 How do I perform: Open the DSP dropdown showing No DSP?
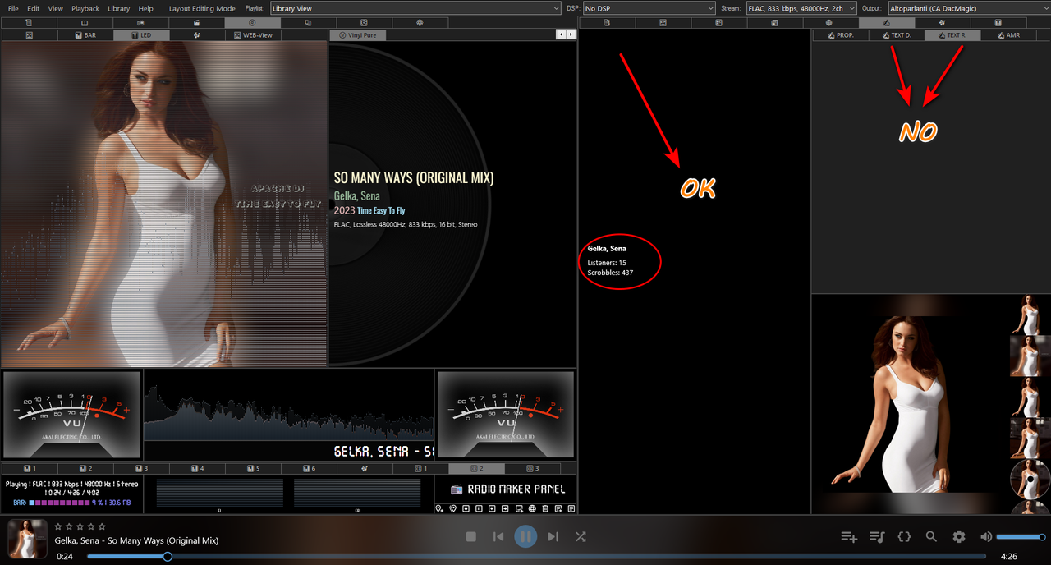click(649, 8)
